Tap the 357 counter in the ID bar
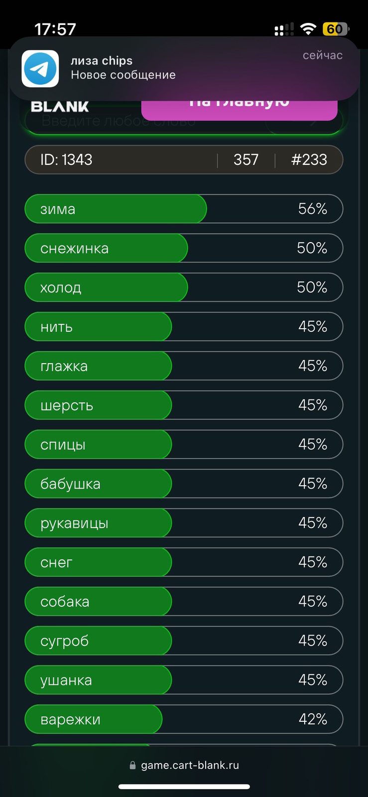368x797 pixels. point(246,160)
